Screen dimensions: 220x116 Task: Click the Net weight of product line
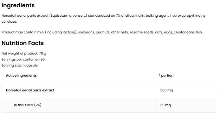(x=24, y=54)
